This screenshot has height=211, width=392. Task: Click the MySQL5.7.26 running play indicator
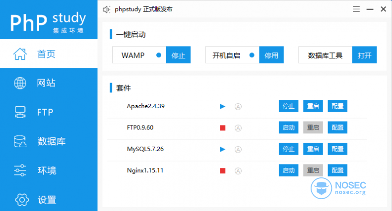(x=222, y=149)
